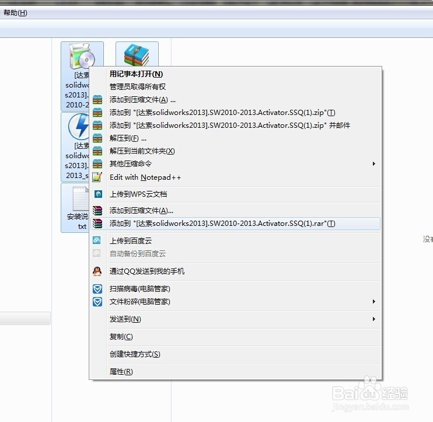Viewport: 433px width, 422px height.
Task: Select 上传到WPS云文档
Action: click(138, 194)
